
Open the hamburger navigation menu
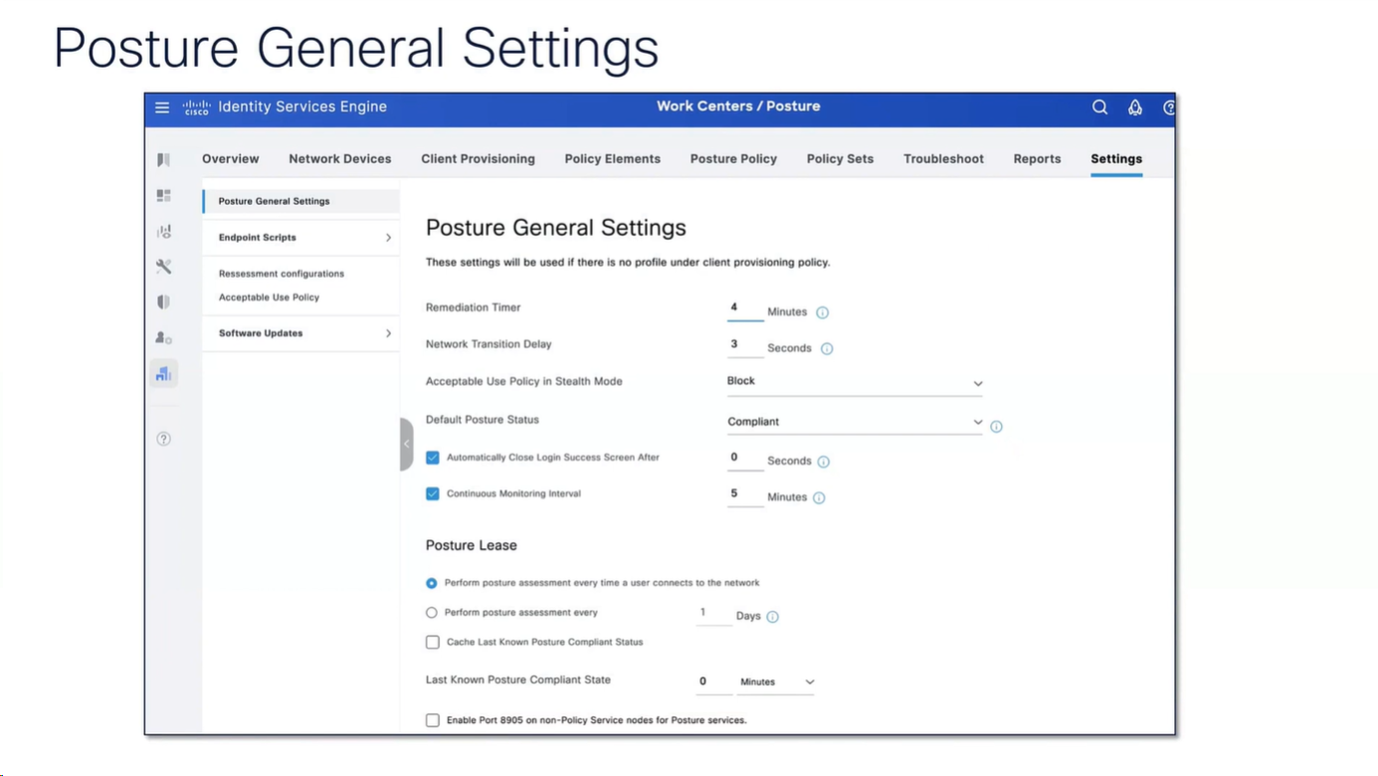[162, 107]
